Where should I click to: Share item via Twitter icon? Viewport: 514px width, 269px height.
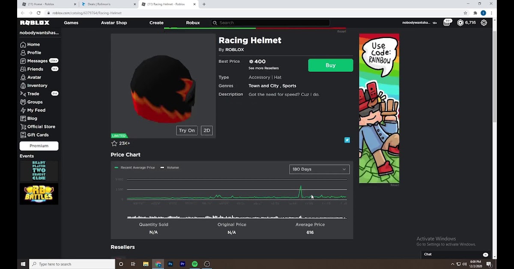(347, 140)
